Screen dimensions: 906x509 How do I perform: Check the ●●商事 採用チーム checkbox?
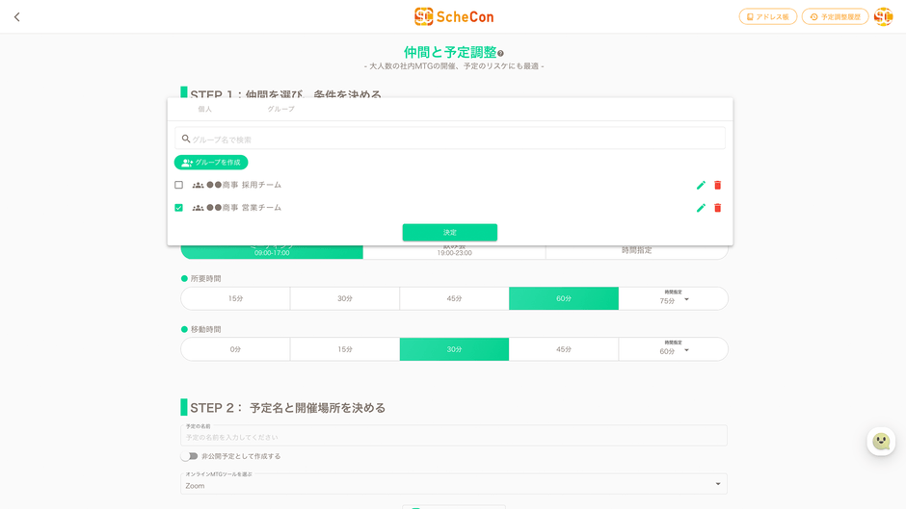pos(178,185)
